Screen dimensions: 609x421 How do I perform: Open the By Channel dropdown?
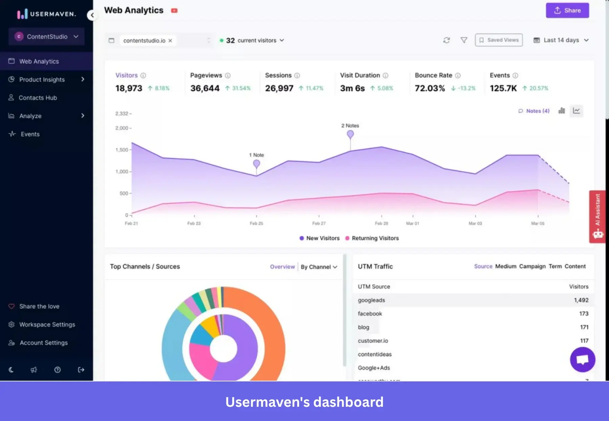[318, 267]
